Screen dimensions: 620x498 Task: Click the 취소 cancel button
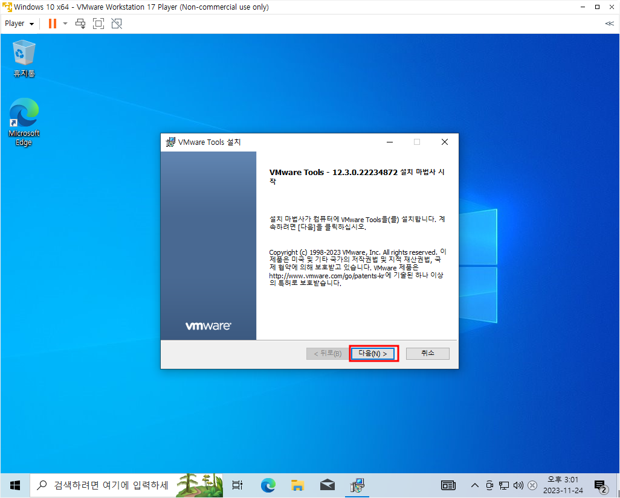point(427,354)
